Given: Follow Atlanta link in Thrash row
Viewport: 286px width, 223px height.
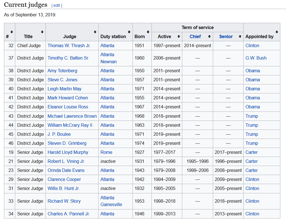Looking at the screenshot, I should (x=107, y=45).
